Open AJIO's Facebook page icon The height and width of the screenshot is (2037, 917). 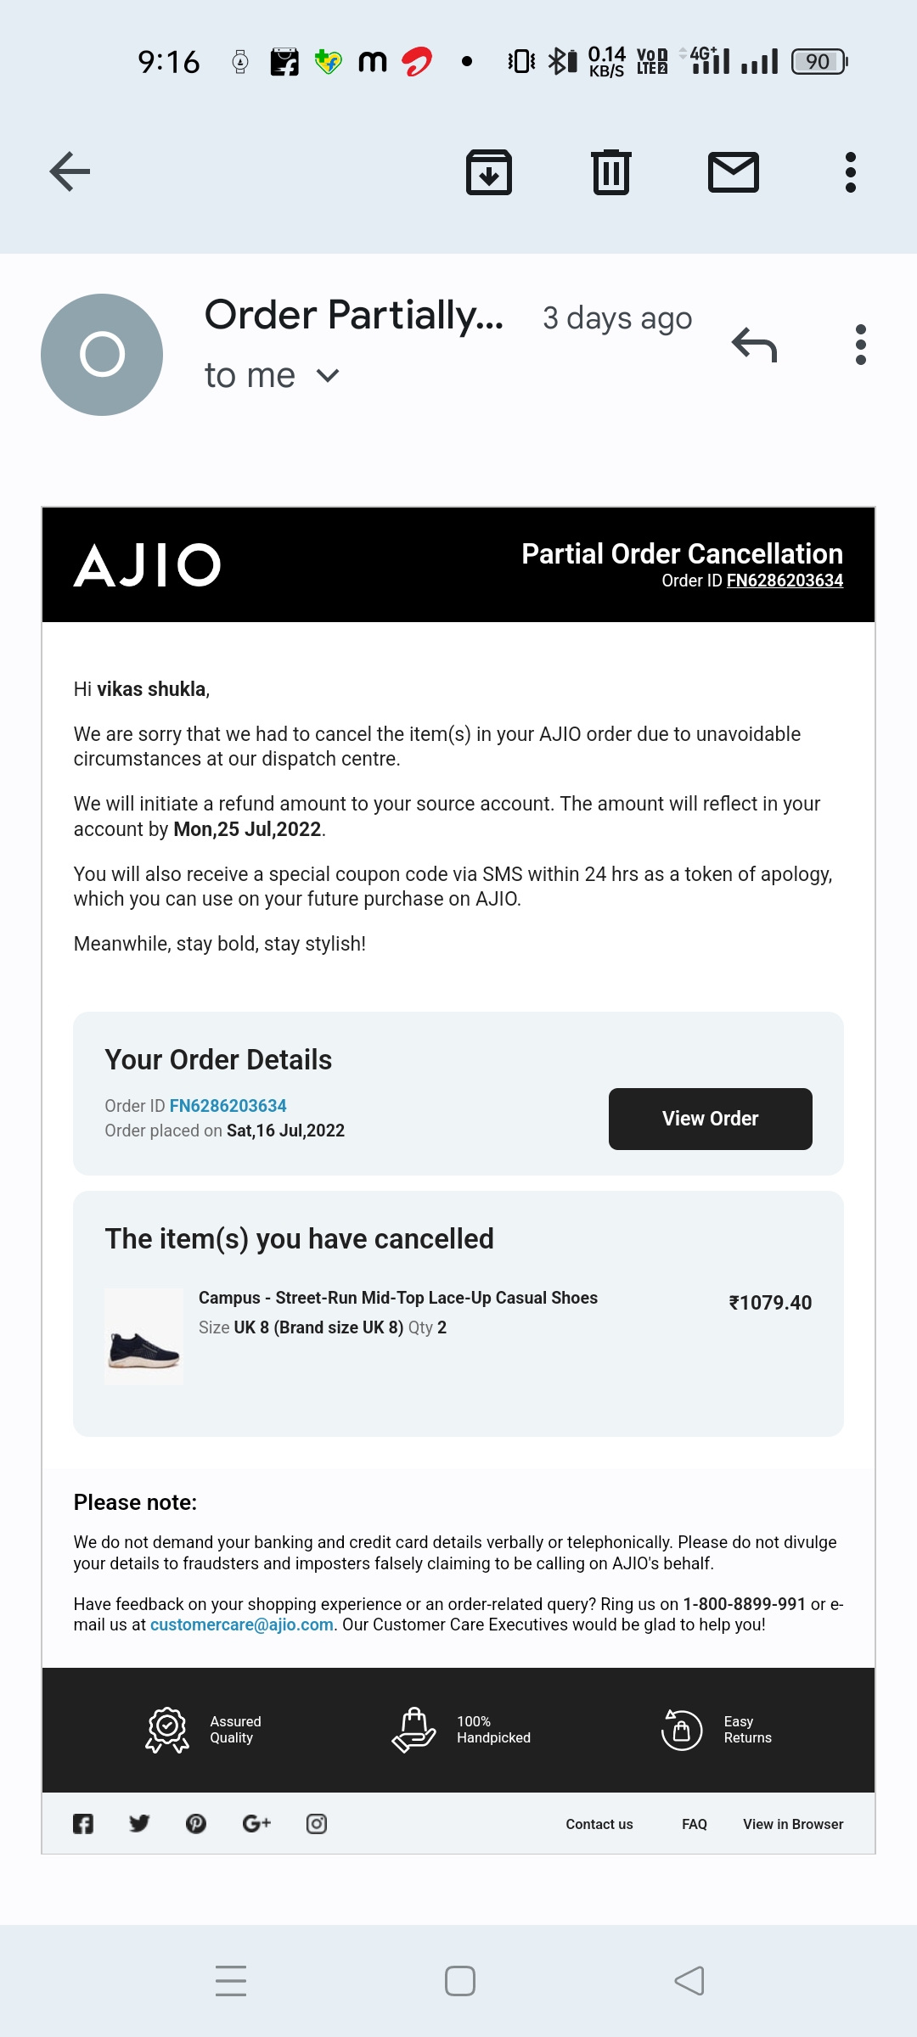click(x=83, y=1824)
